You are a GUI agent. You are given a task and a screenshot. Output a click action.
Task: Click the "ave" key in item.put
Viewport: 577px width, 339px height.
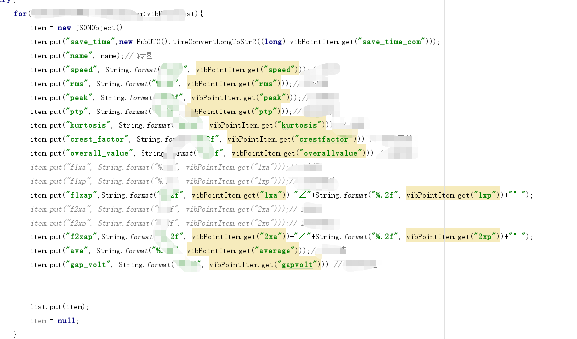click(x=77, y=251)
